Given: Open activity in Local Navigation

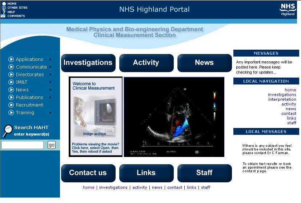Looking at the screenshot, I should click(289, 104).
